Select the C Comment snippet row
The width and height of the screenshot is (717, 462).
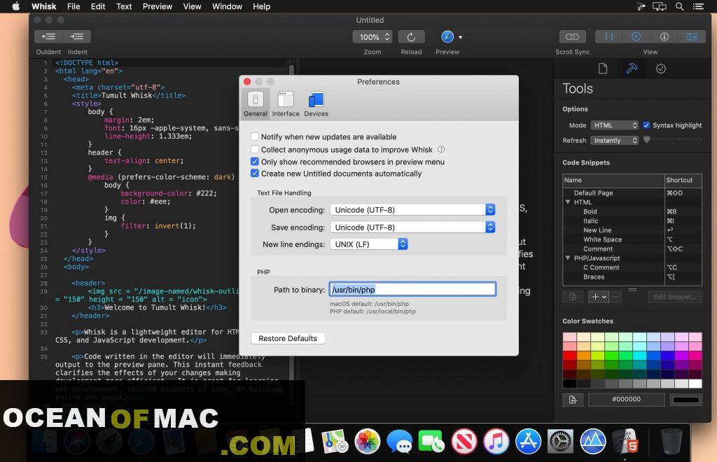632,267
